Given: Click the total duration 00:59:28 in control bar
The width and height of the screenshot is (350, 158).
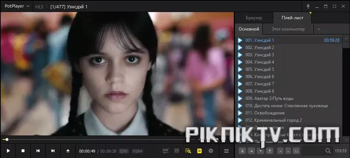Looking at the screenshot, I should 108,151.
